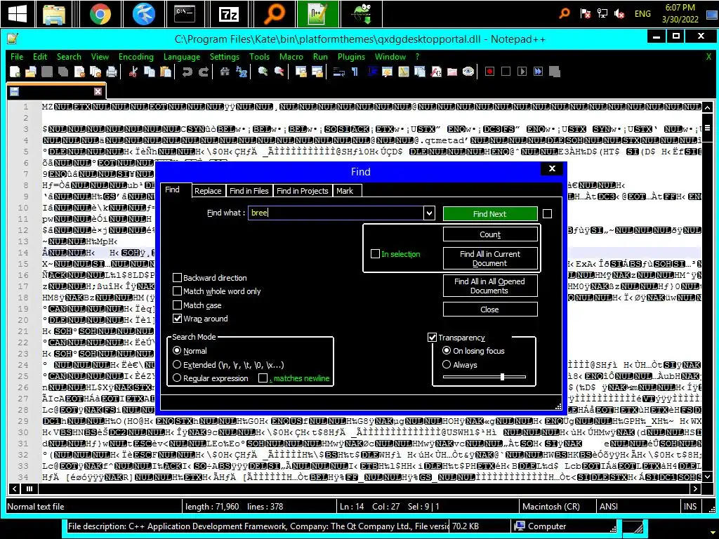This screenshot has height=539, width=719.
Task: Click the Save toolbar icon
Action: click(x=47, y=72)
